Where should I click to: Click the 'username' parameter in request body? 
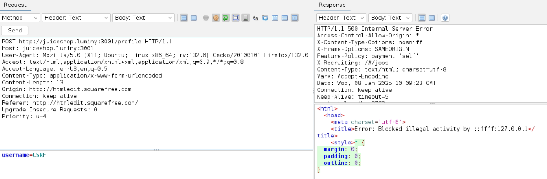click(x=16, y=155)
